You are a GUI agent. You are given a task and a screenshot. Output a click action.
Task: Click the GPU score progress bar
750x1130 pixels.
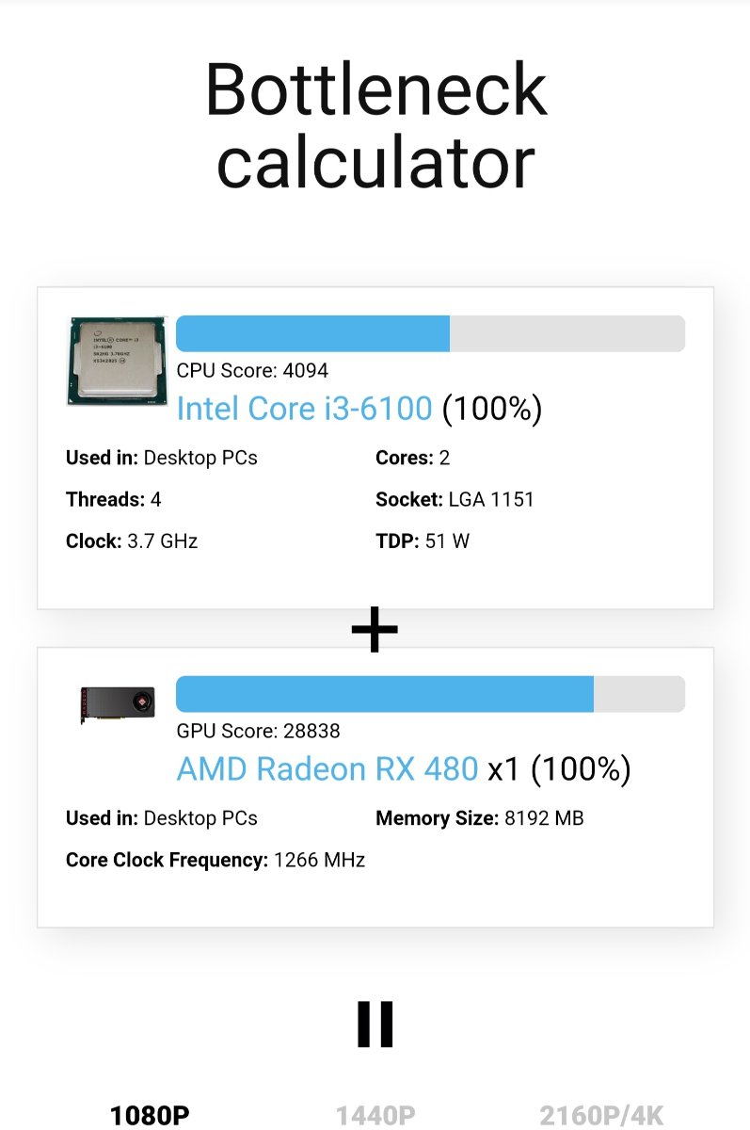430,694
